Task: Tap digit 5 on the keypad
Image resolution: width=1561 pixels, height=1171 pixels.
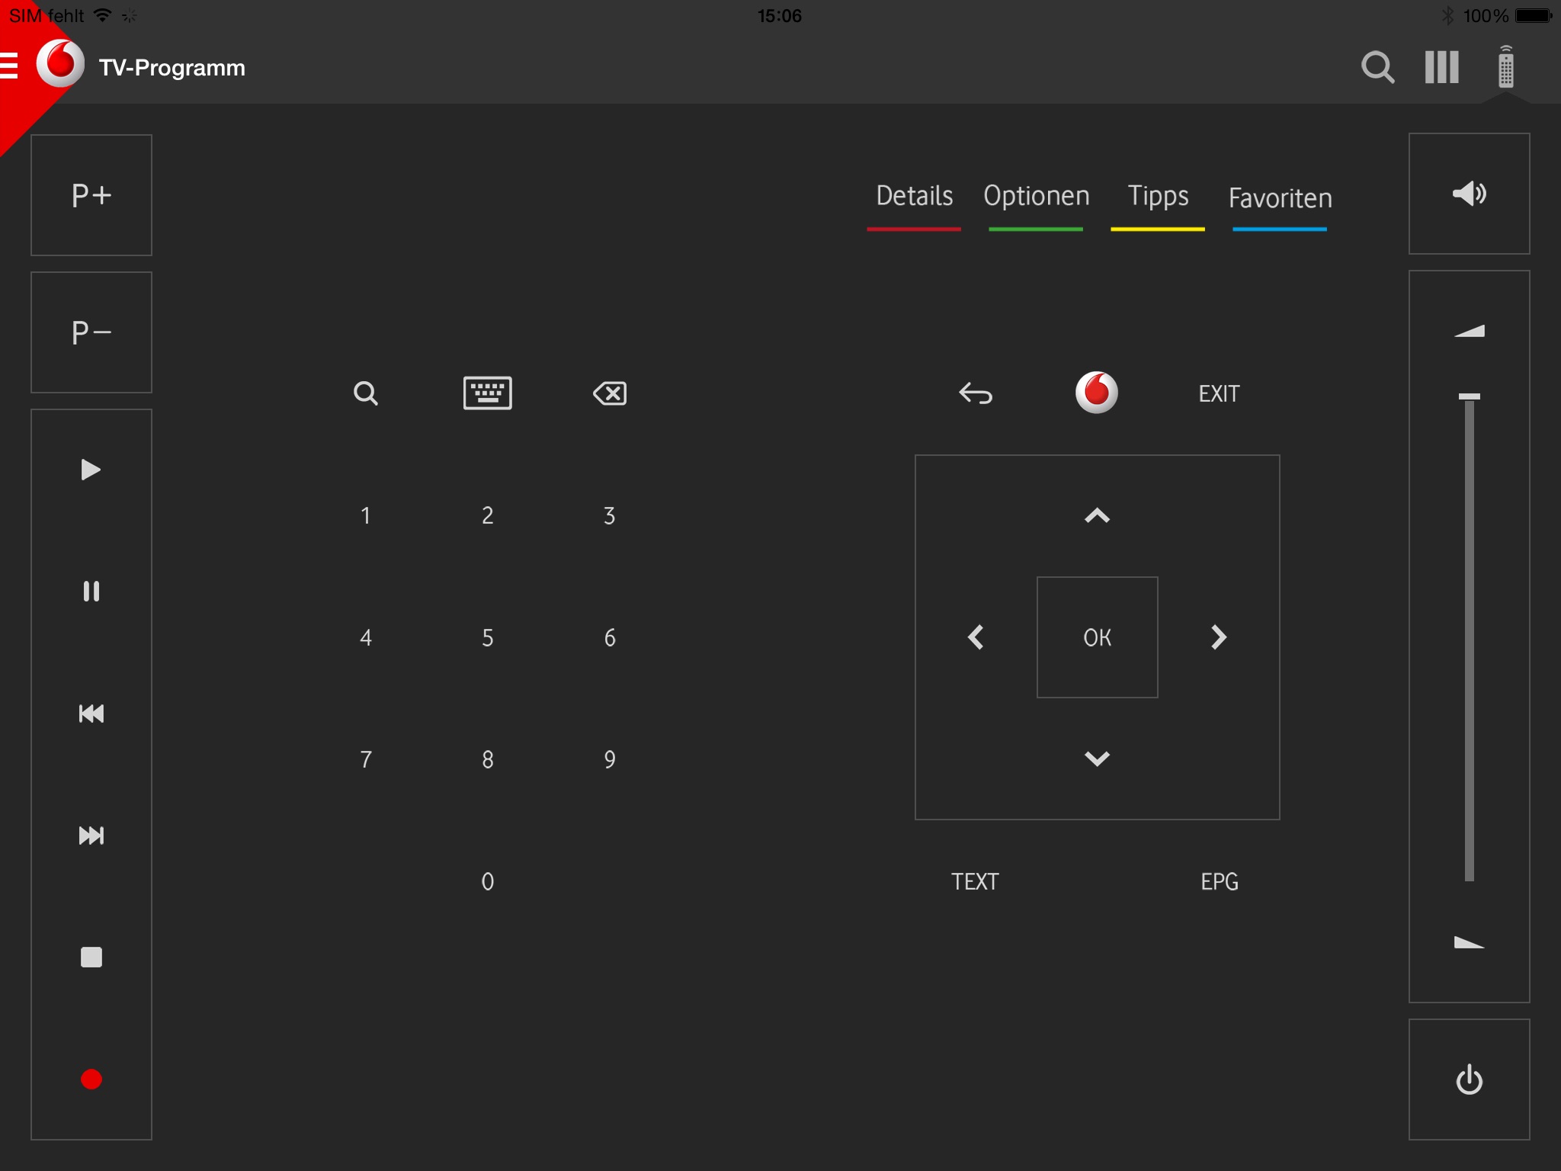Action: [488, 637]
